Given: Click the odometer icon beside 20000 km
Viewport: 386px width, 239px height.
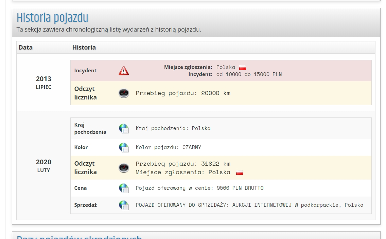Looking at the screenshot, I should [x=124, y=93].
